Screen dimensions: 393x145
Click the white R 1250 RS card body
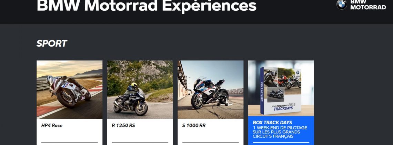[x=140, y=132]
